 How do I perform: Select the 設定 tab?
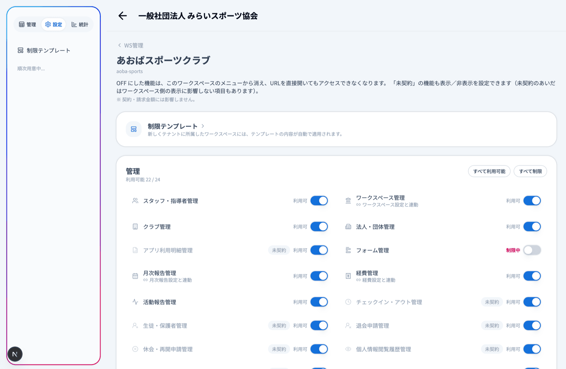[54, 25]
